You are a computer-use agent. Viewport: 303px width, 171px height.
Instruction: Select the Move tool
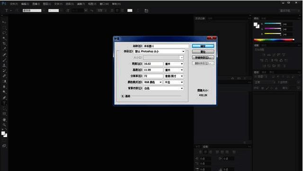4,22
